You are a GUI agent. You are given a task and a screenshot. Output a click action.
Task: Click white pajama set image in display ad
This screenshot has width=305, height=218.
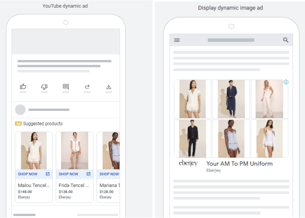click(192, 99)
